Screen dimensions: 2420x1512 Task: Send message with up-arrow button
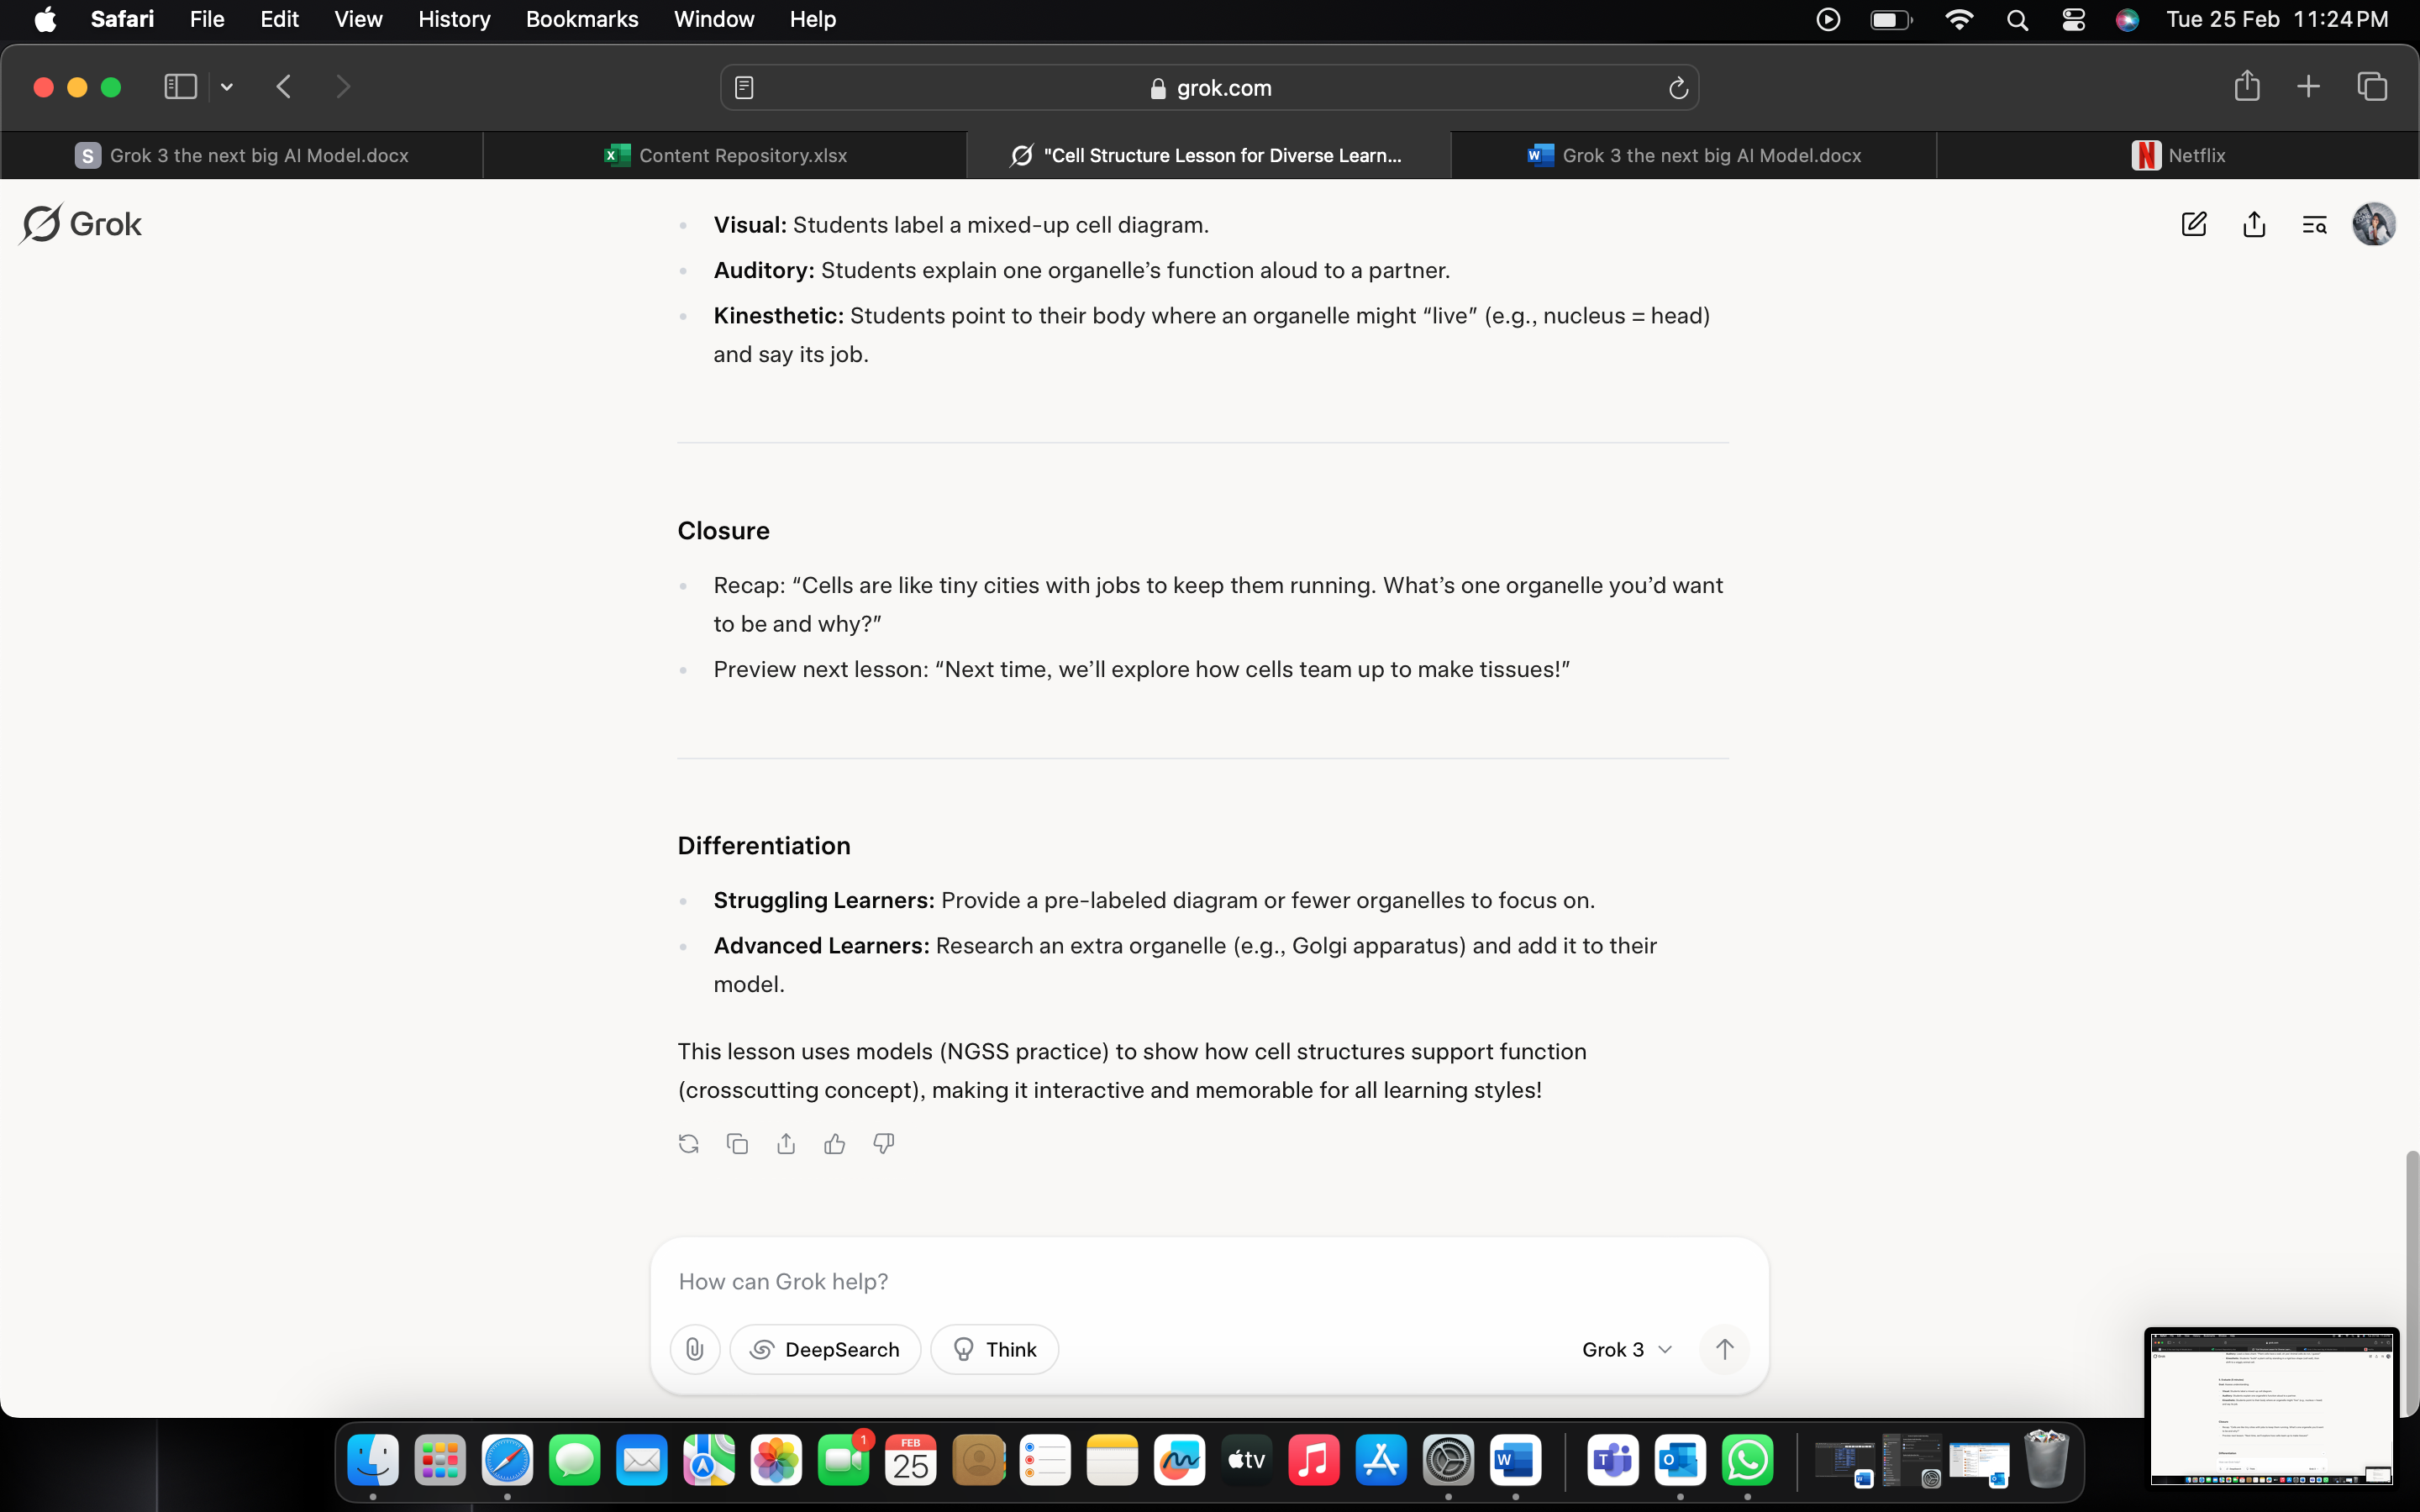(x=1724, y=1349)
